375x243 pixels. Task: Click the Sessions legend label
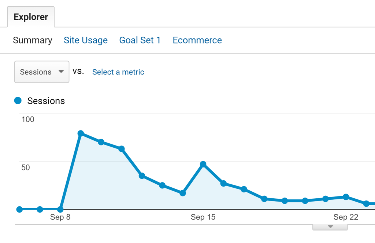pyautogui.click(x=46, y=101)
